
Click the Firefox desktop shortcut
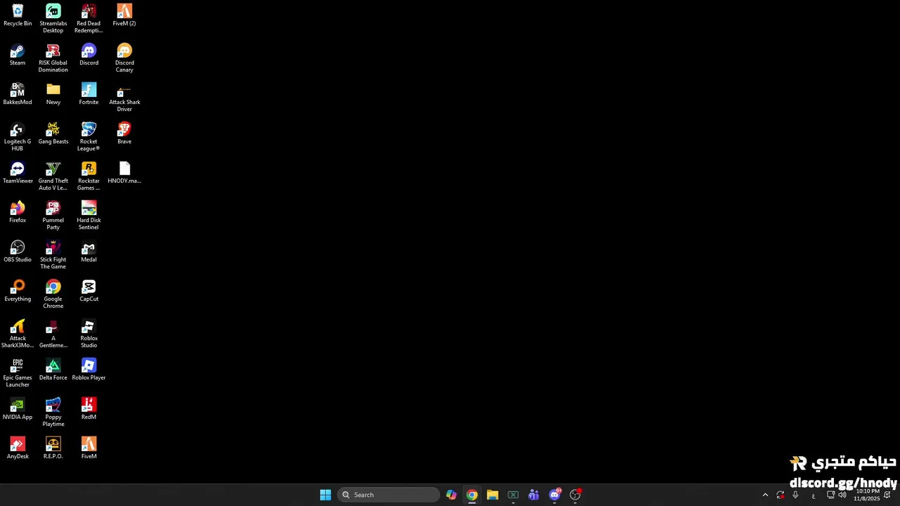18,212
